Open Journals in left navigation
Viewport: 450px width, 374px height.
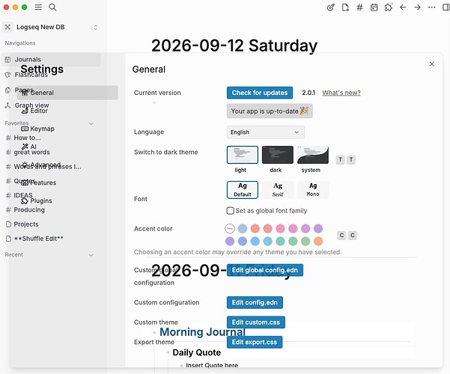pos(51,59)
